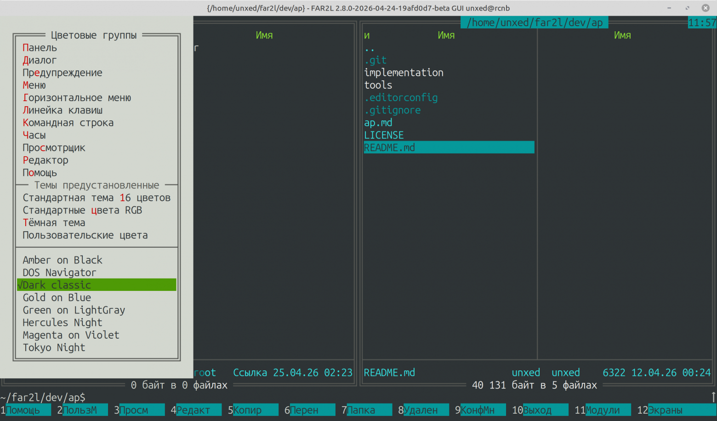
Task: Open the Панель color group settings
Action: (x=39, y=47)
